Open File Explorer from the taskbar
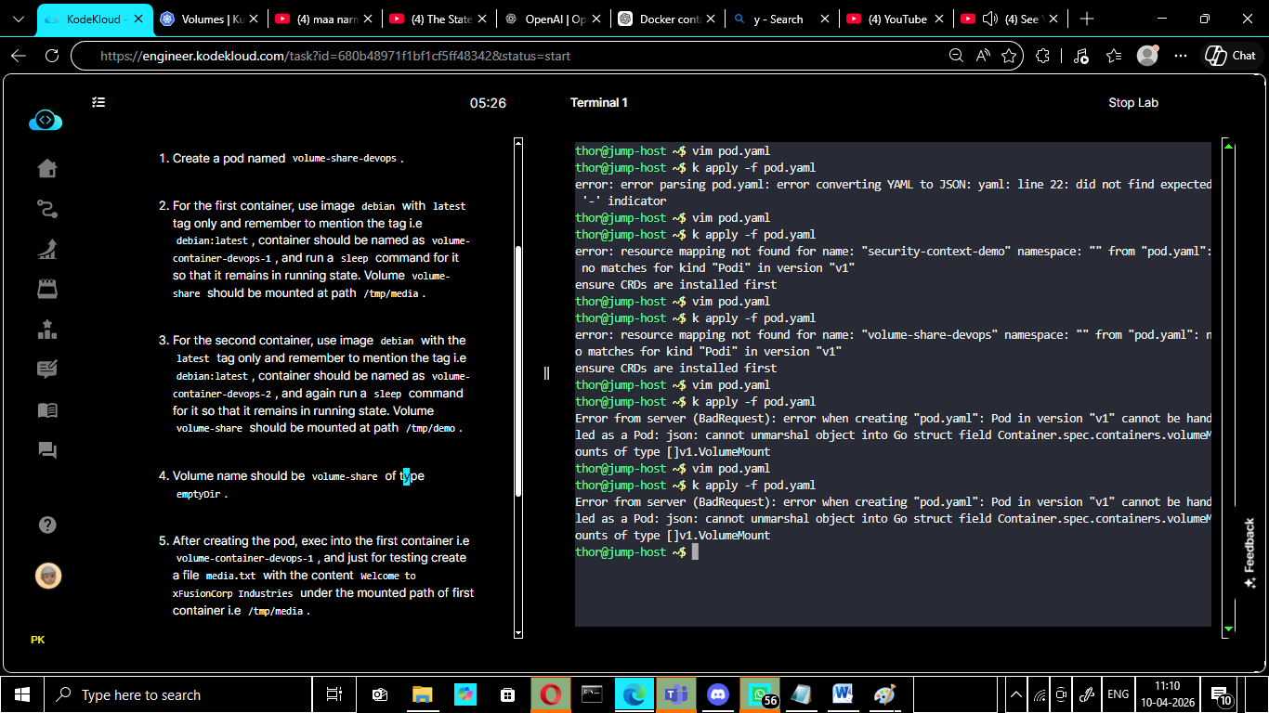This screenshot has width=1269, height=713. 423,694
